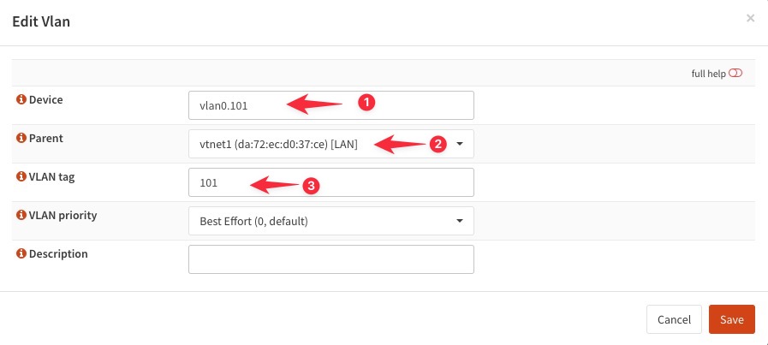Click the info icon beside Device

21,100
